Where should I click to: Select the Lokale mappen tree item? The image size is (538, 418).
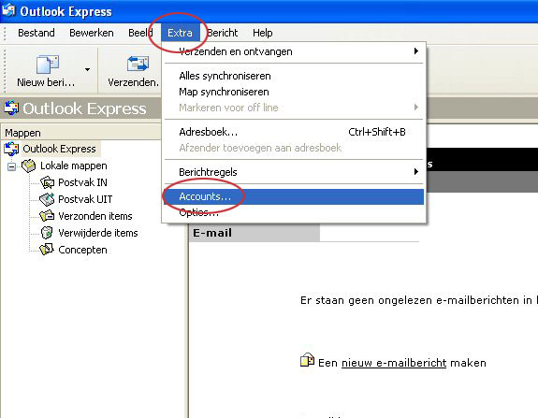(73, 166)
